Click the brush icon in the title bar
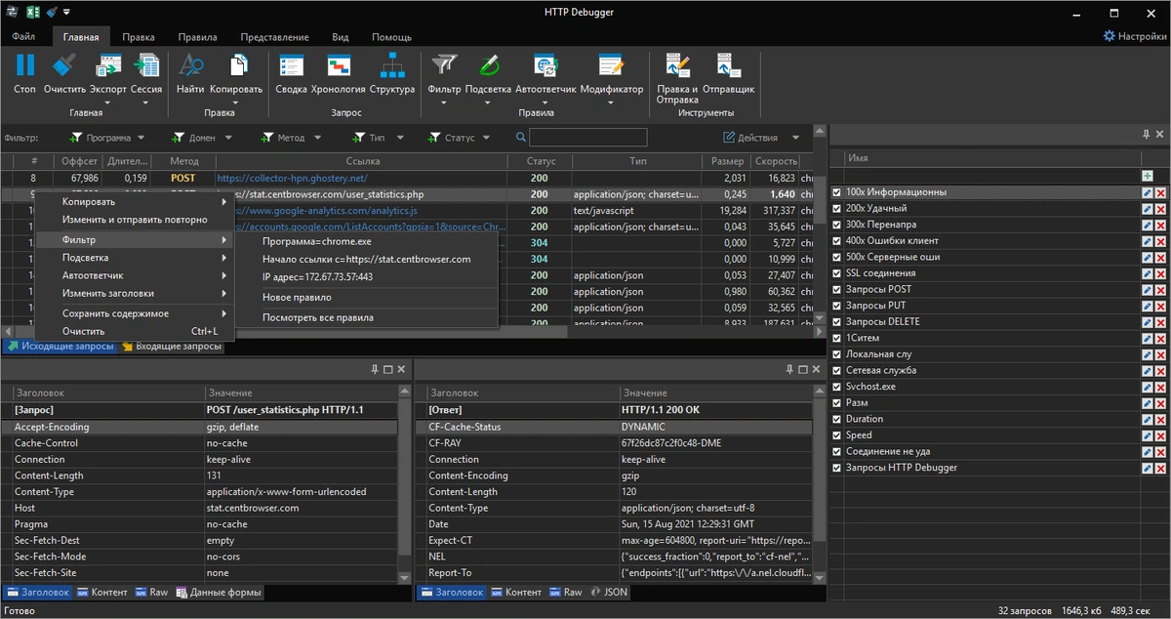The height and width of the screenshot is (619, 1171). click(52, 12)
